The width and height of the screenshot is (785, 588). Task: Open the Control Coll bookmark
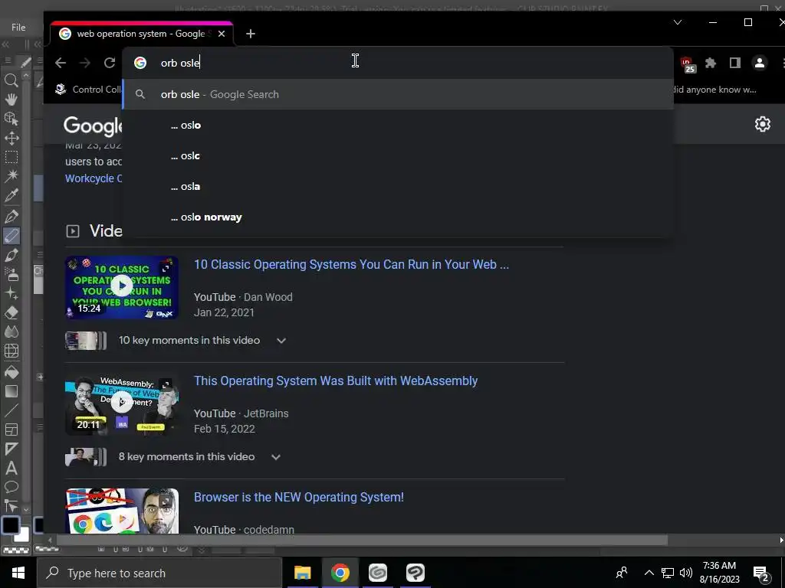(x=88, y=90)
